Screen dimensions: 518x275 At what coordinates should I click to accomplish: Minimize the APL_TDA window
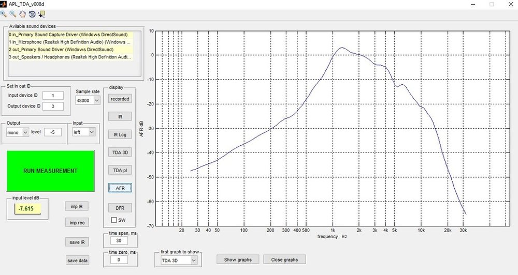click(473, 4)
